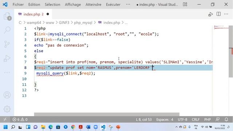This screenshot has height=131, width=233.
Task: Click www in the breadcrumb path
Action: tap(50, 23)
